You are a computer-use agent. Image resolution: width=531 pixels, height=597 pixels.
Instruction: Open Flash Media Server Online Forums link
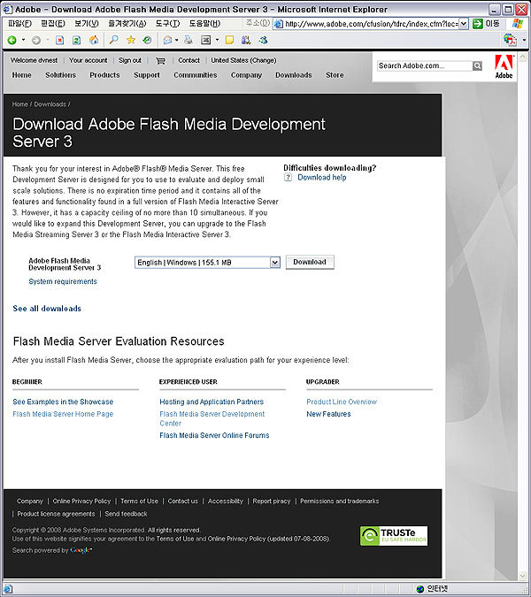pyautogui.click(x=214, y=435)
